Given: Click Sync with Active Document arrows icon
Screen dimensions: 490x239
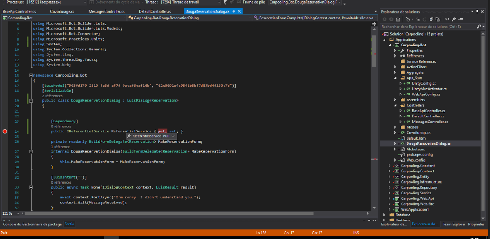Looking at the screenshot, I should (418, 19).
